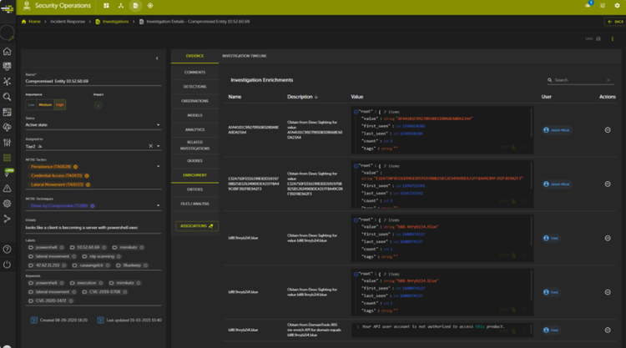
Task: Clear the Assigned to field with X
Action: 150,146
